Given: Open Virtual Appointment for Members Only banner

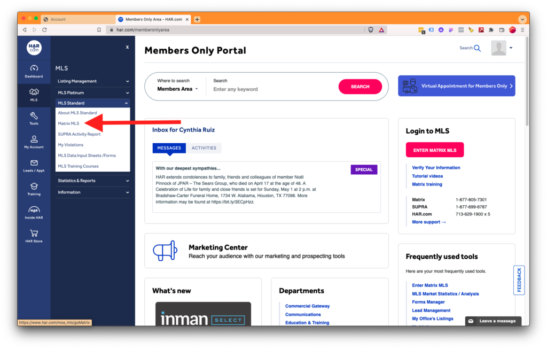Looking at the screenshot, I should tap(456, 86).
